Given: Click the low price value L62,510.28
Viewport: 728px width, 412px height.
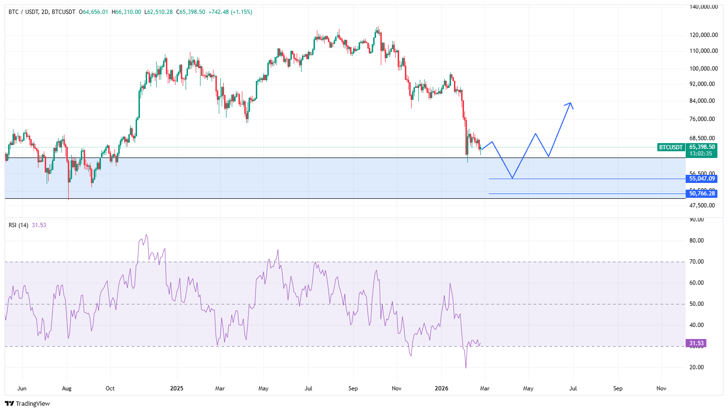Looking at the screenshot, I should point(158,12).
